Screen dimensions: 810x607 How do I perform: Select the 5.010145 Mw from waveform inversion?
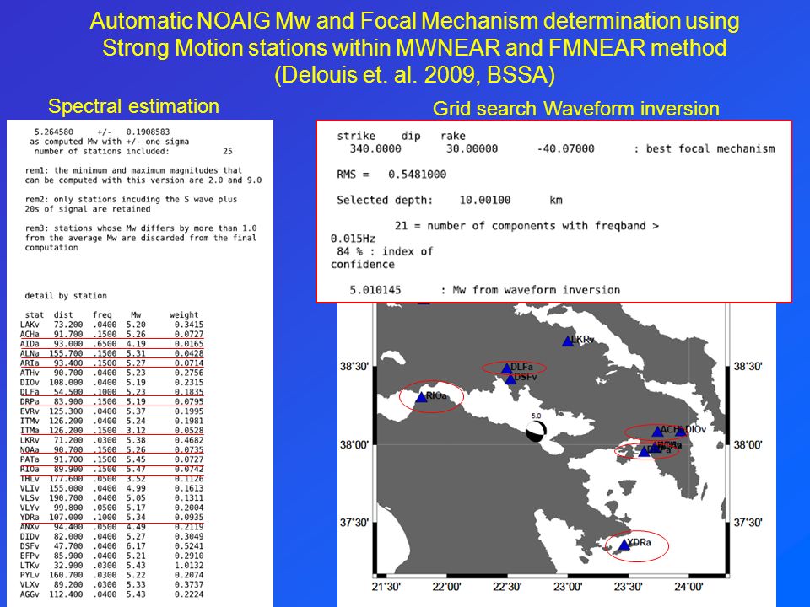pyautogui.click(x=375, y=290)
